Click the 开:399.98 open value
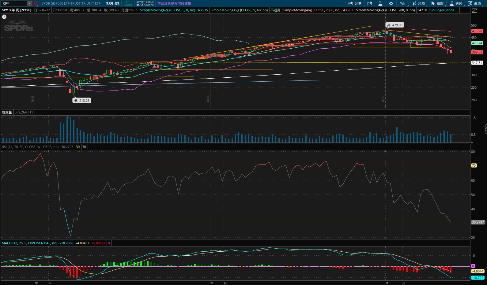The image size is (487, 285). (x=60, y=10)
